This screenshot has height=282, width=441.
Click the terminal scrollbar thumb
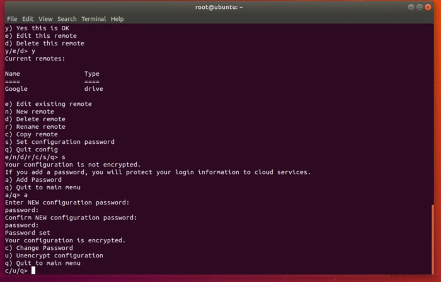point(433,239)
